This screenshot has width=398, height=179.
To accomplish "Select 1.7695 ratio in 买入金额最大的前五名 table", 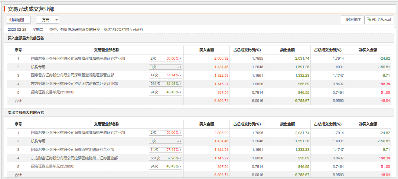I will click(x=258, y=58).
